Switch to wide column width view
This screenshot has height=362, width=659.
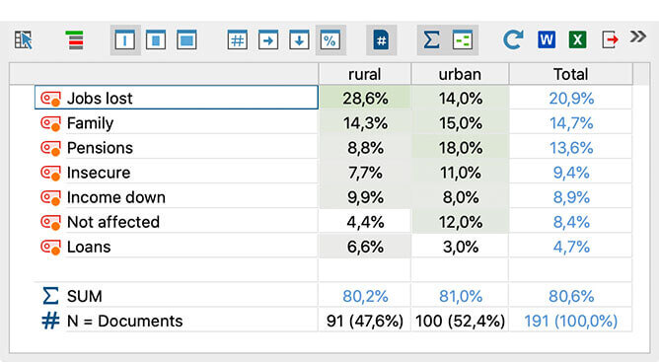coord(186,40)
